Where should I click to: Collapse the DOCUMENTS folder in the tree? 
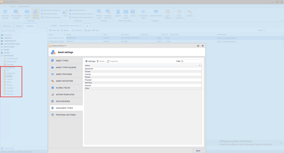coord(1,67)
